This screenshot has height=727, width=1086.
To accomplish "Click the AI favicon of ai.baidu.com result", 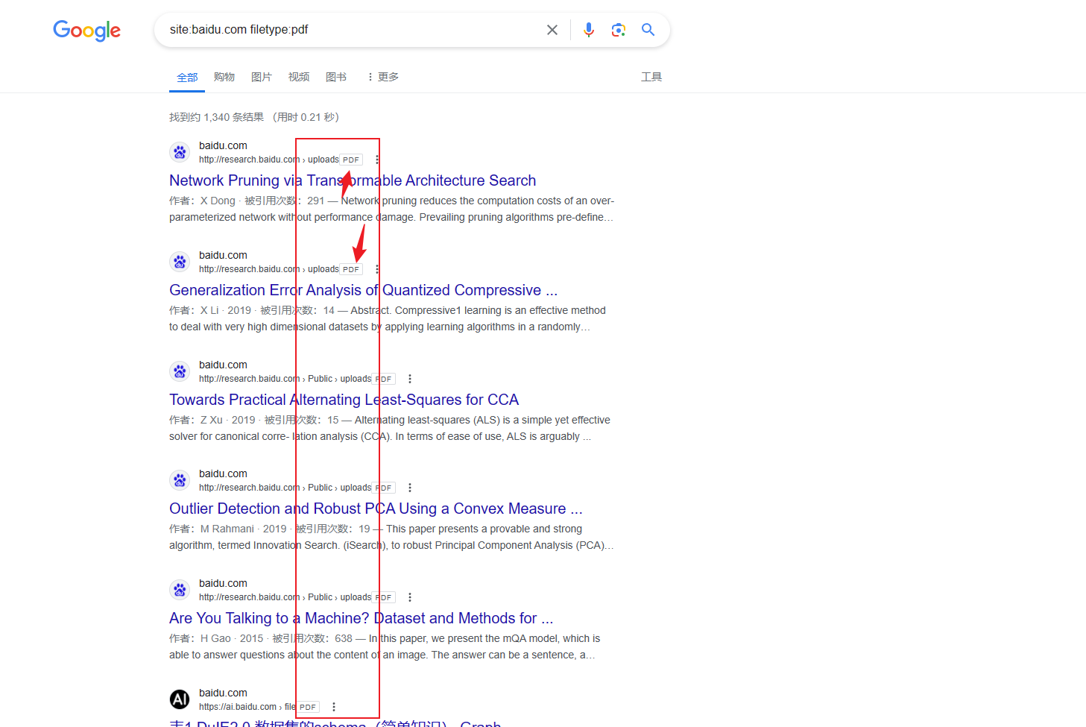I will (180, 699).
